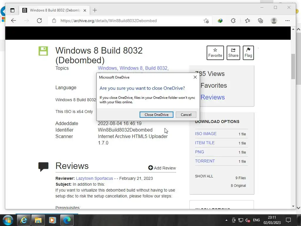The image size is (301, 226).
Task: Open the Extensions puzzle piece icon
Action: pyautogui.click(x=233, y=21)
